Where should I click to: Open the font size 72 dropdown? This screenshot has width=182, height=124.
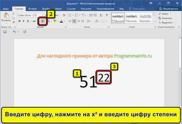tap(43, 15)
